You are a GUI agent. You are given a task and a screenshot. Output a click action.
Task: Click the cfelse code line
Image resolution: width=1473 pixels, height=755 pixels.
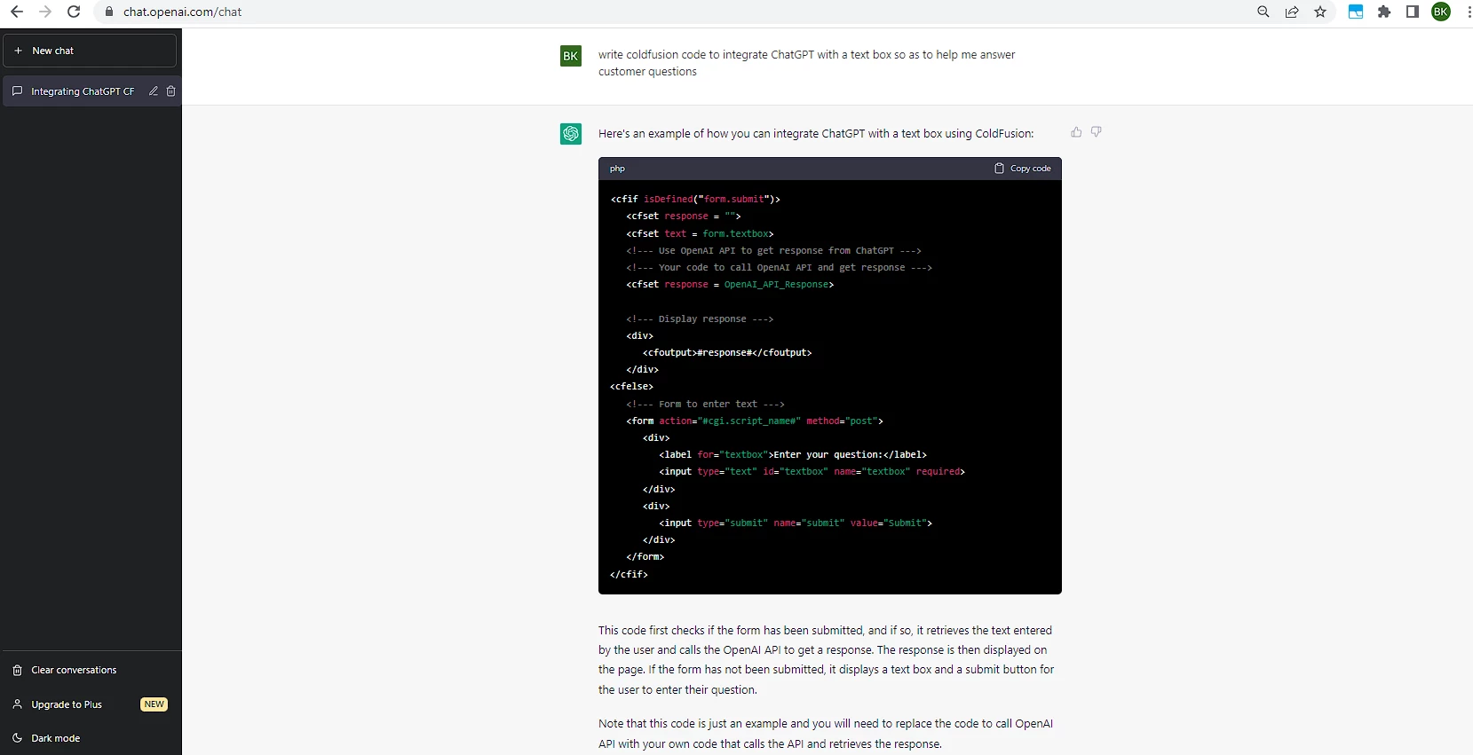(x=632, y=387)
